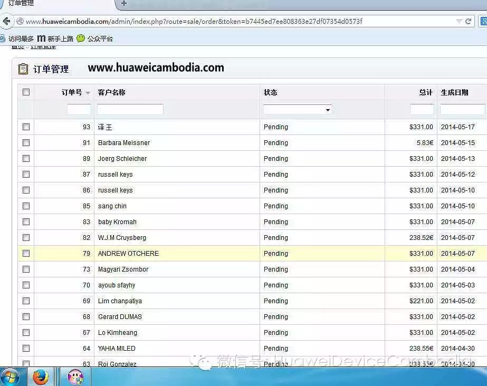The width and height of the screenshot is (487, 386).
Task: Check the box for order 87
Action: 26,174
